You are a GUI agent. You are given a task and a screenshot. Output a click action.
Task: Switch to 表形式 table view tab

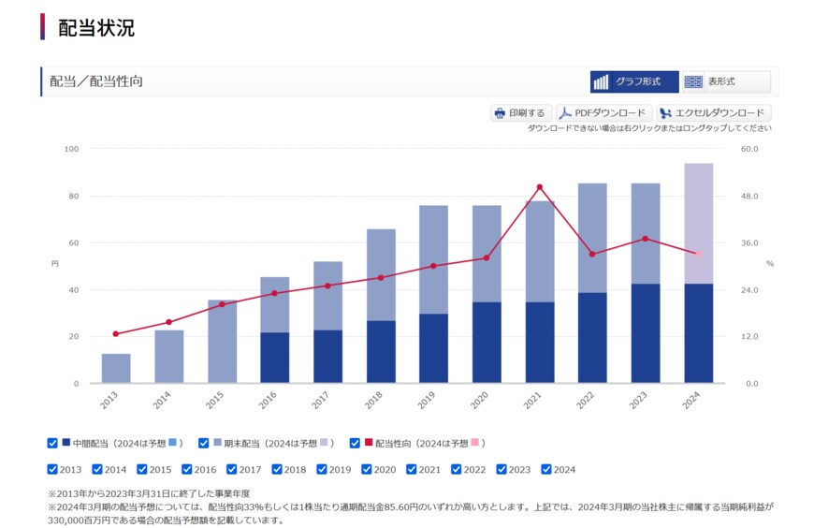[x=726, y=82]
